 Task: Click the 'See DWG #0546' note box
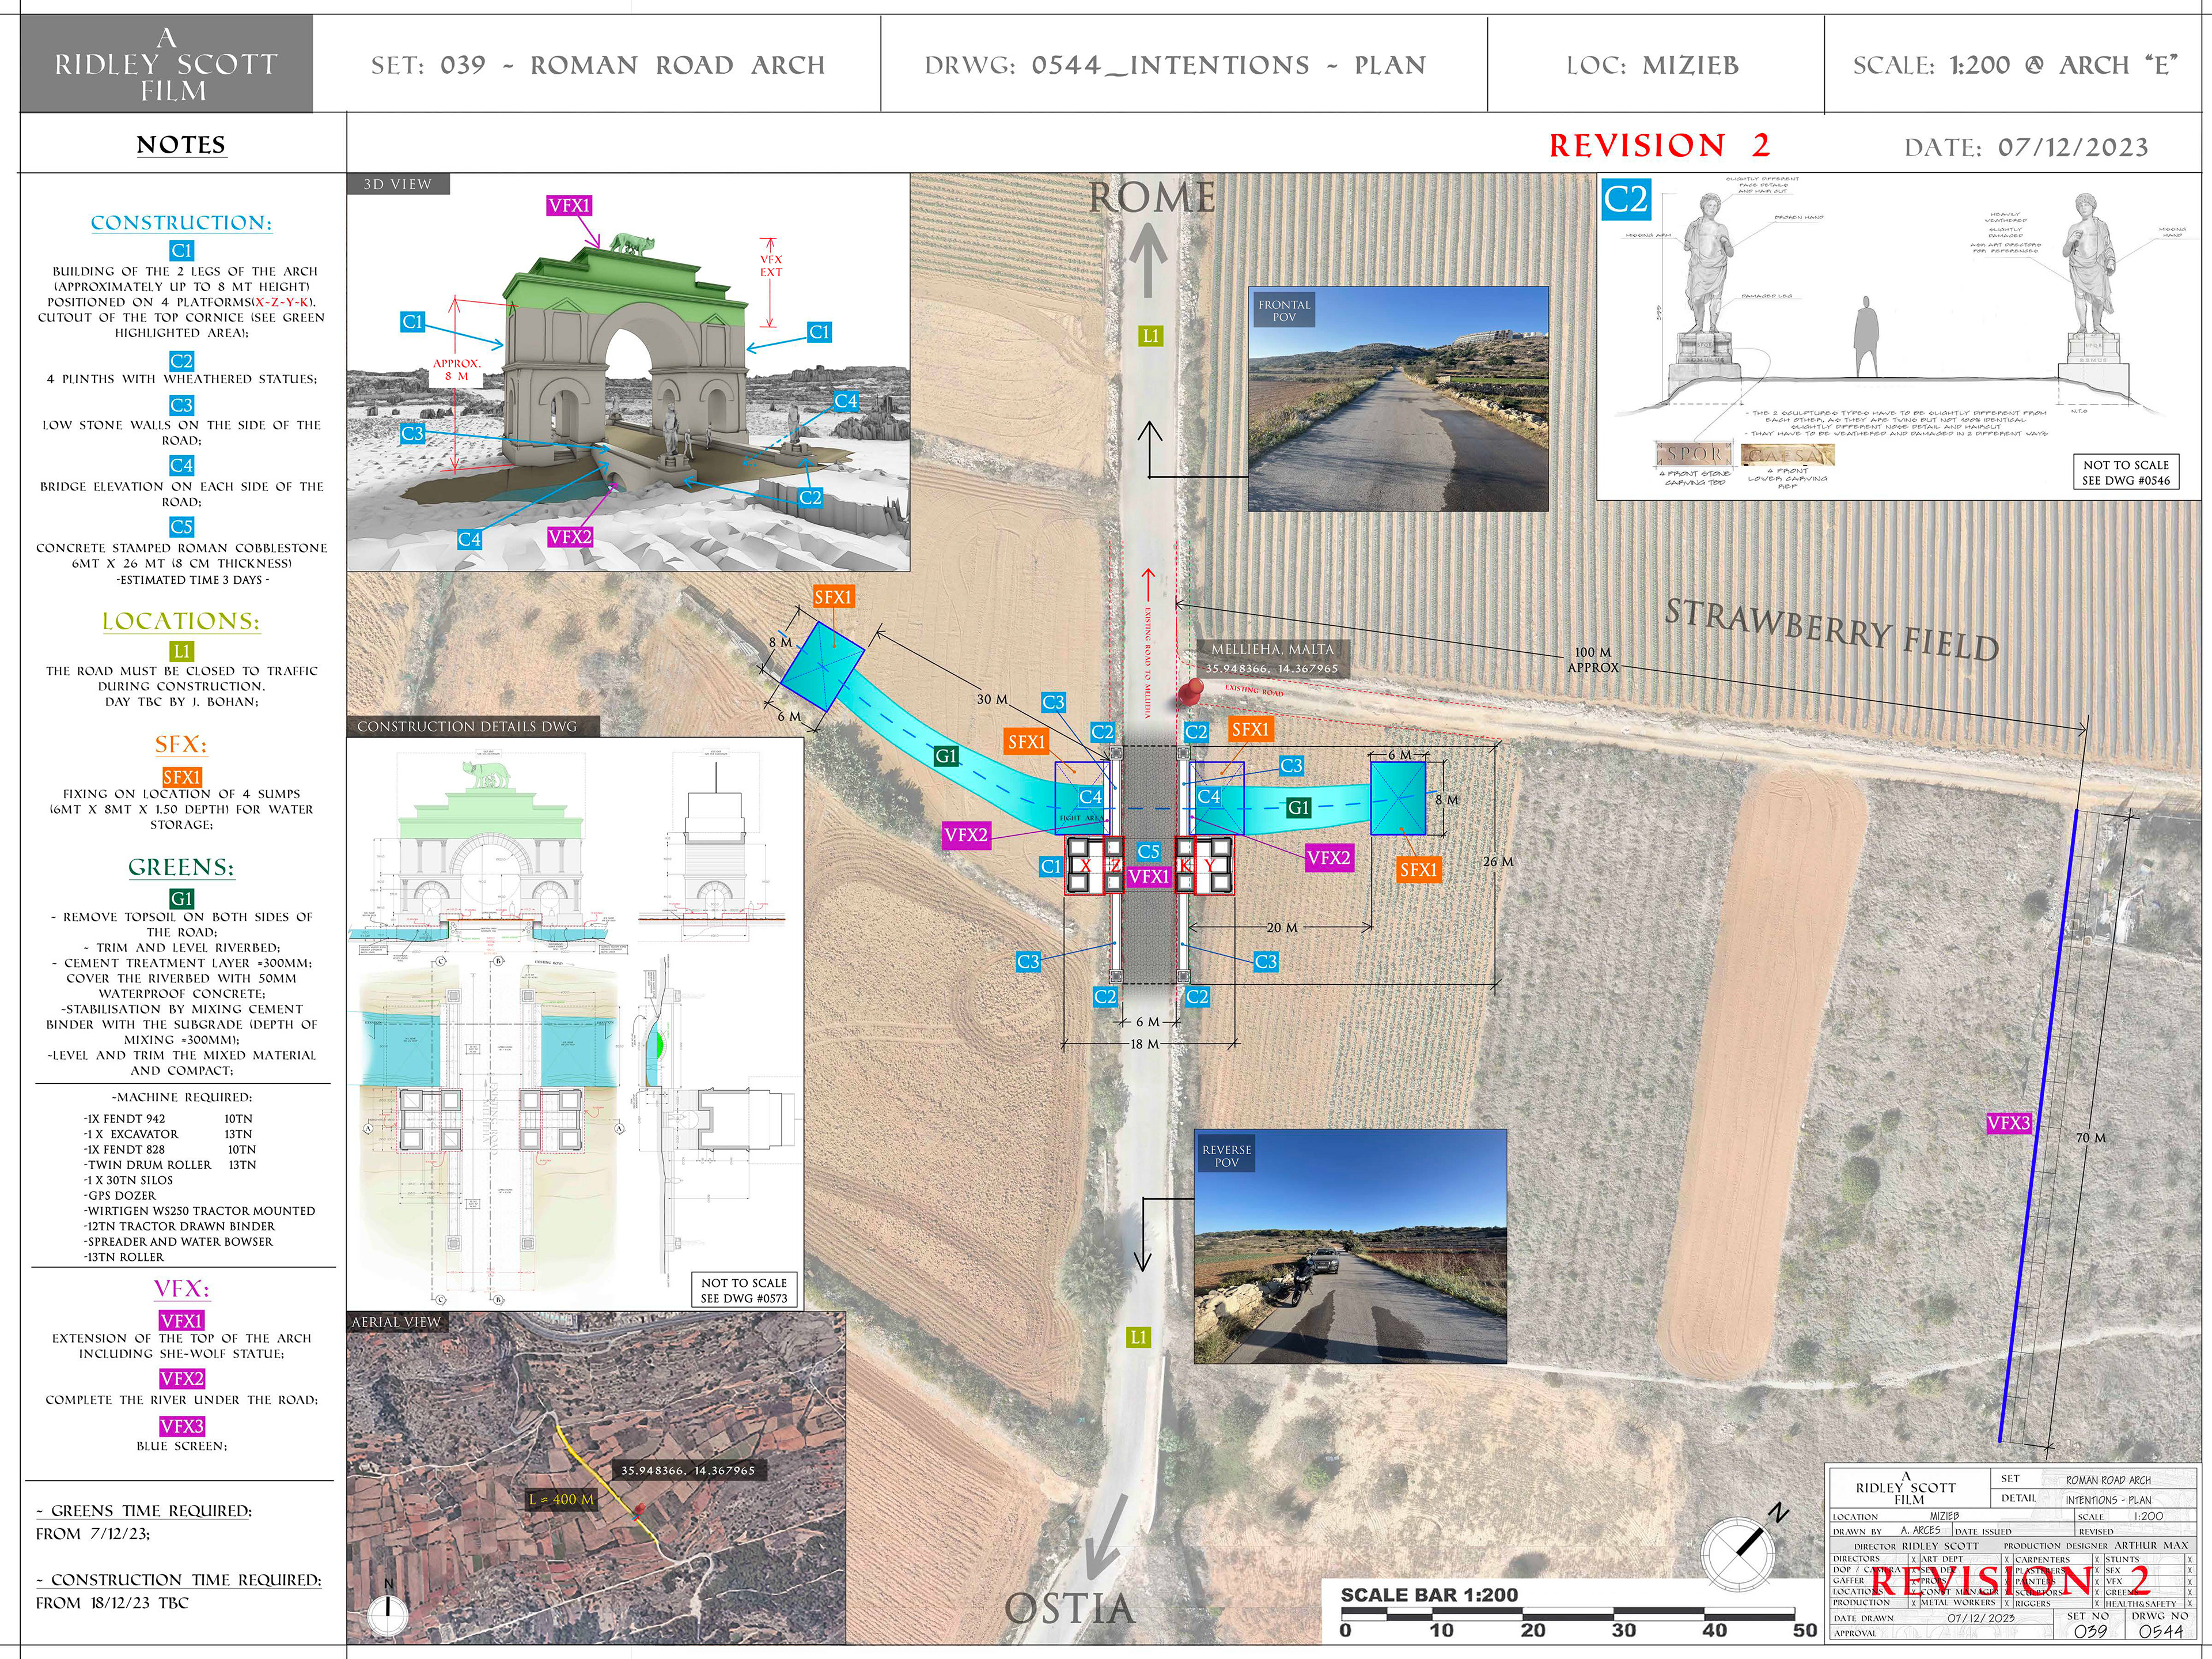point(2126,473)
